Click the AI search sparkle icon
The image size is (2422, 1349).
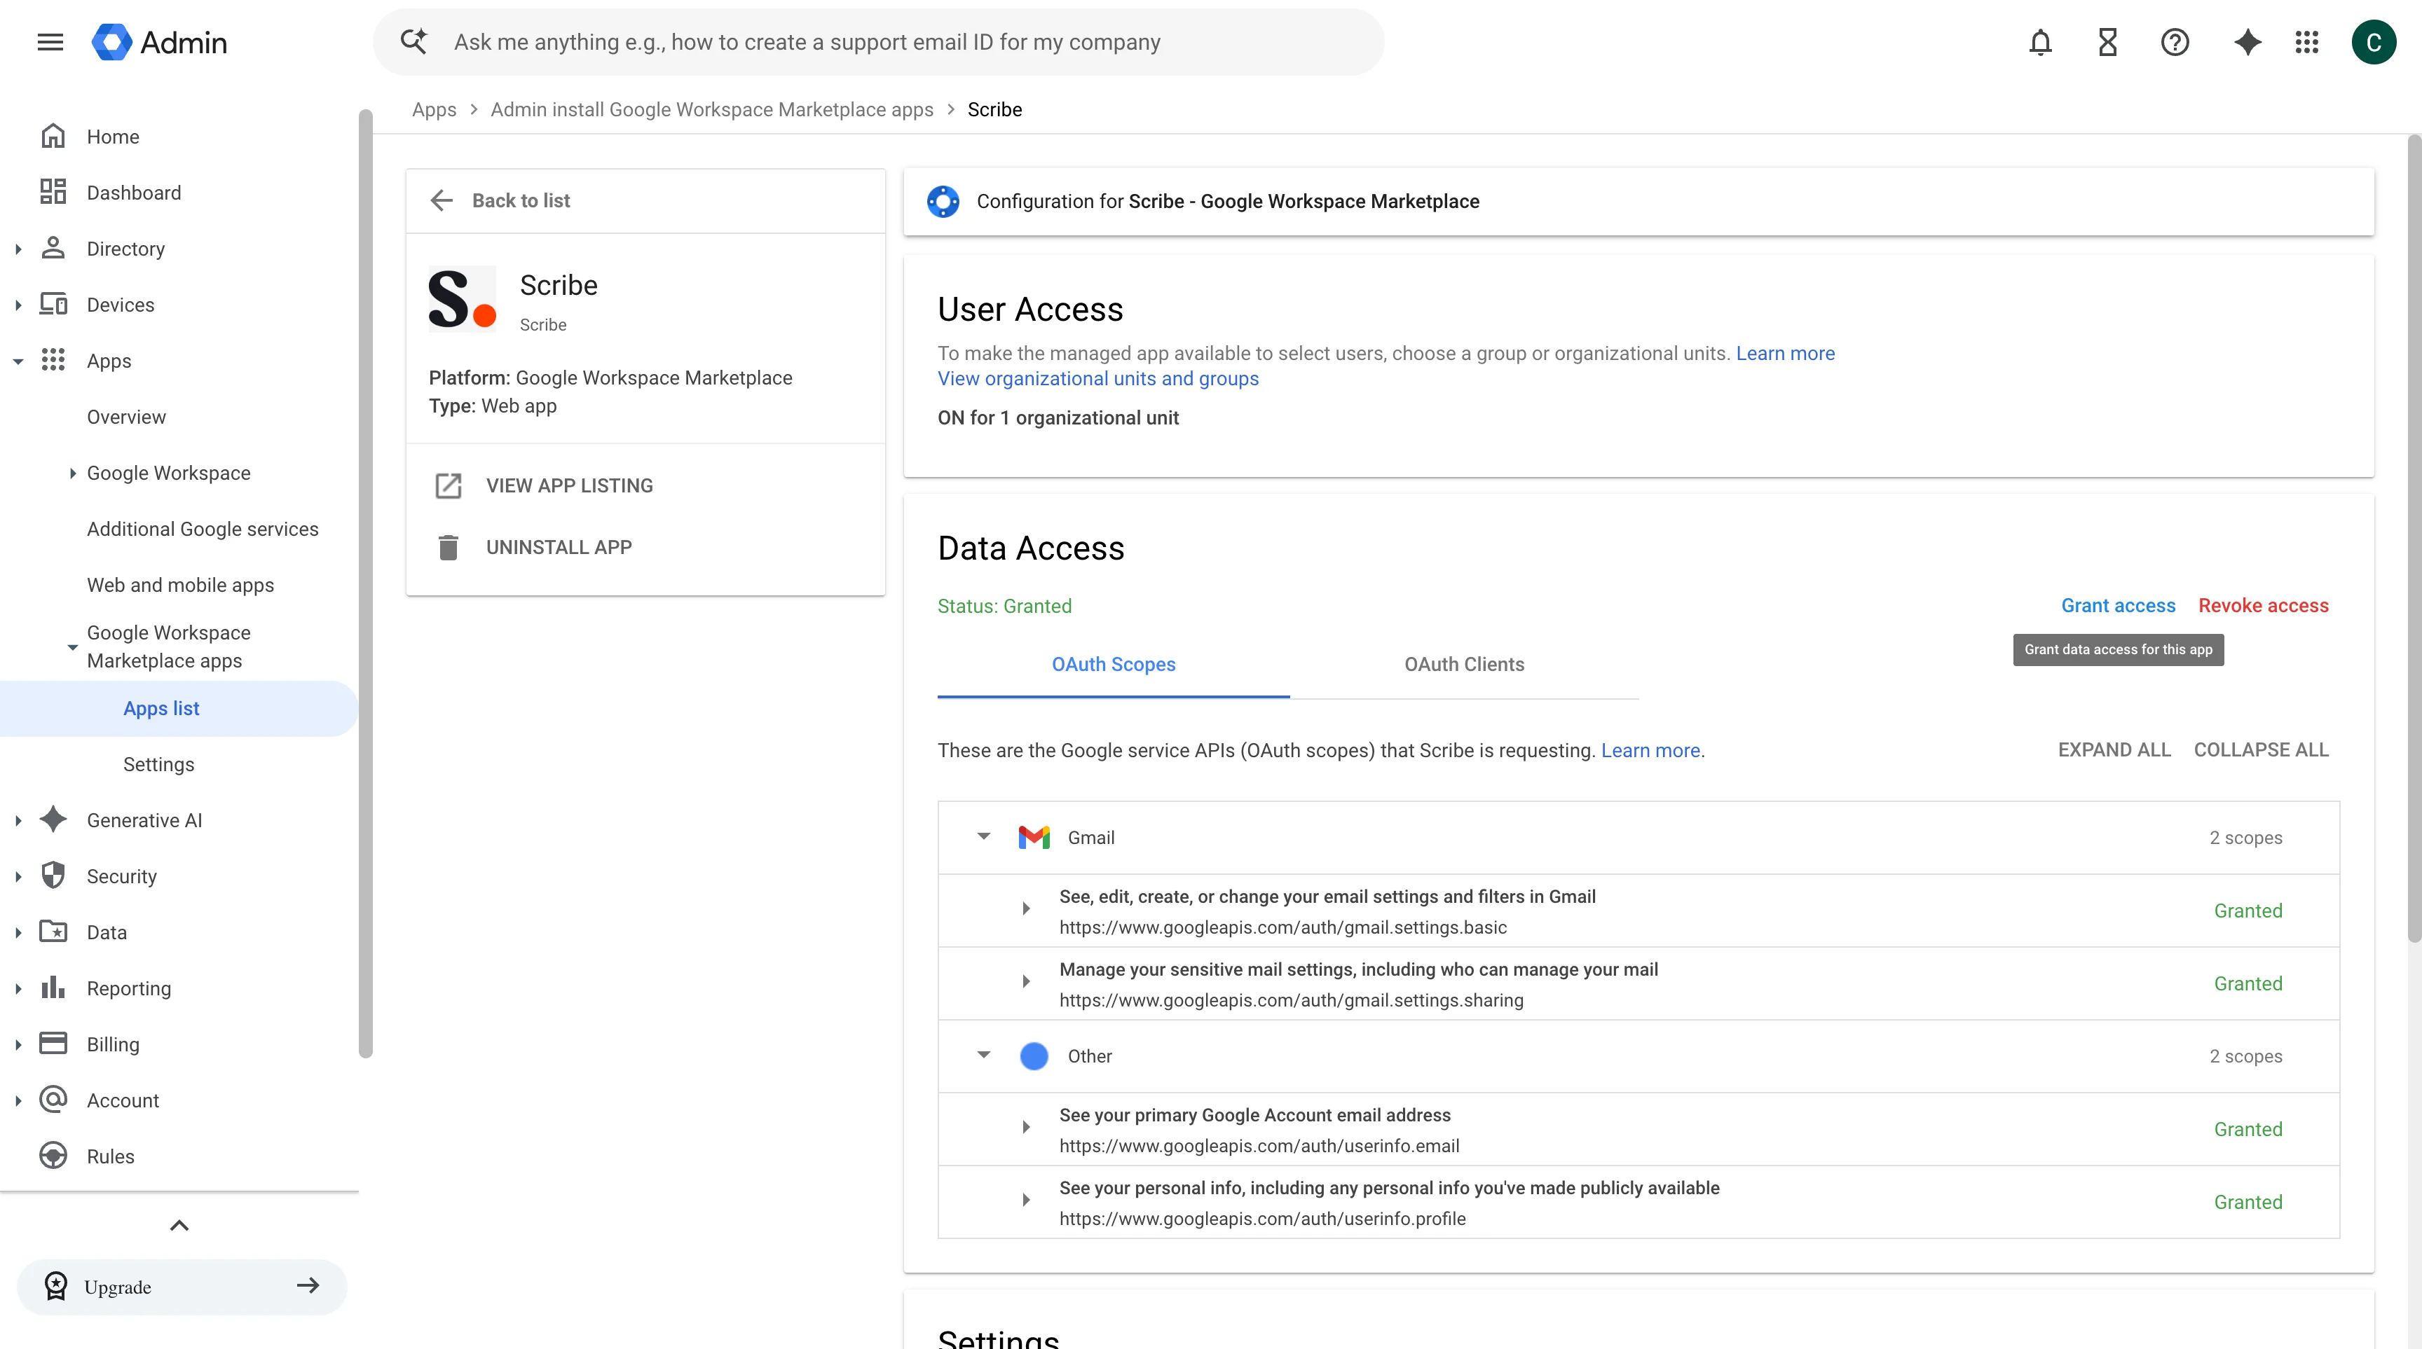tap(413, 41)
